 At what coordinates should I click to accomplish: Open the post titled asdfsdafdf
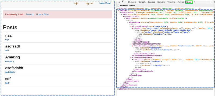(x=14, y=68)
